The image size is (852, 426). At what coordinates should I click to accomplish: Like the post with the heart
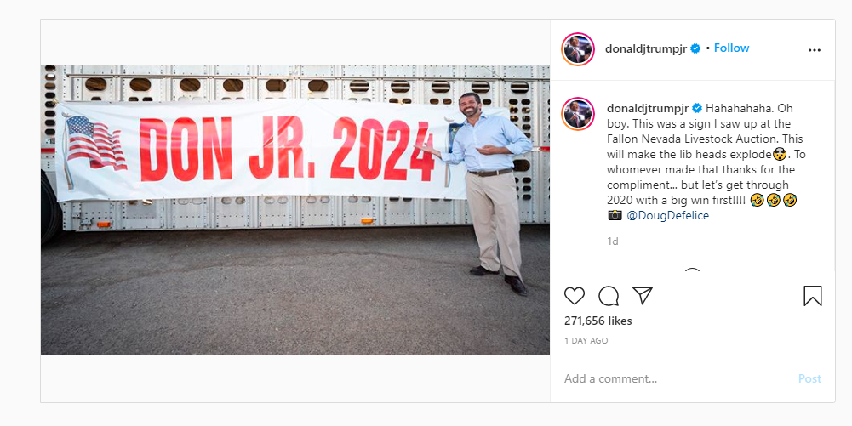[575, 296]
